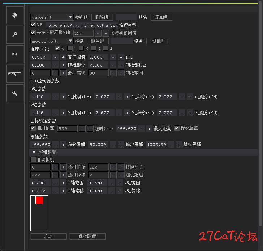Check inference class 1 checkbox

pos(69,48)
